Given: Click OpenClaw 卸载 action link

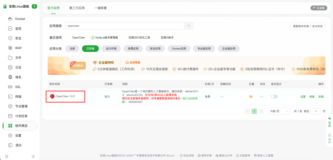Looking at the screenshot, I should pyautogui.click(x=321, y=97).
